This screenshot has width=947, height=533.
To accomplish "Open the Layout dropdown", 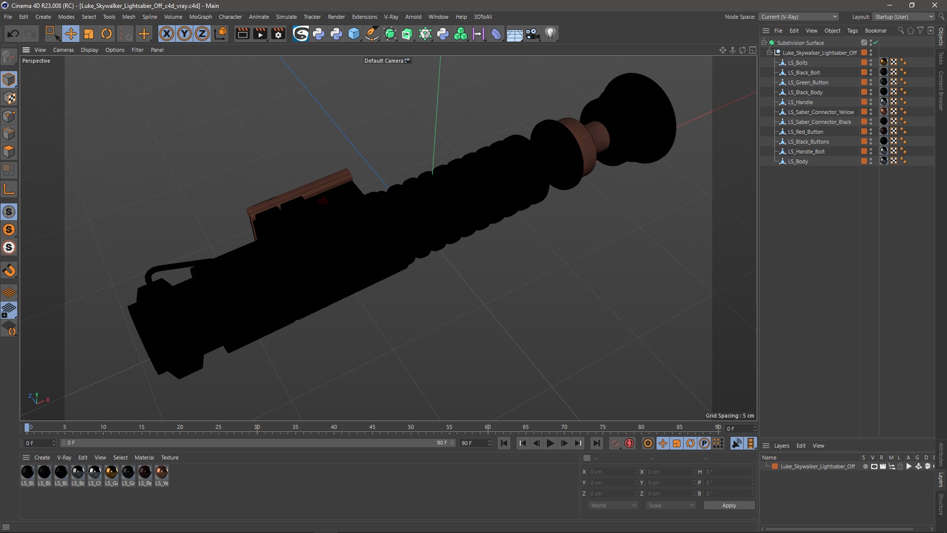I will pyautogui.click(x=904, y=17).
